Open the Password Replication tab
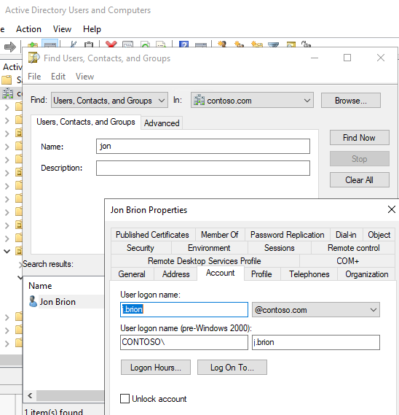 coord(287,235)
